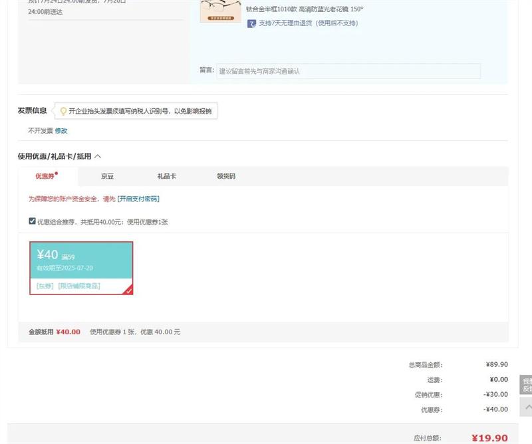Click the 修改 invoice link
The image size is (532, 444).
click(x=61, y=131)
